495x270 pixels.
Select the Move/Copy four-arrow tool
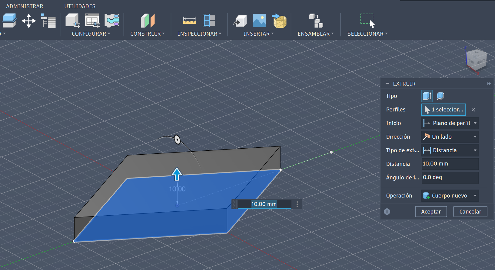pyautogui.click(x=29, y=21)
